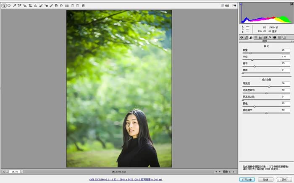Toggle full screen mode icon
Image resolution: width=294 pixels, height=183 pixels.
[x=234, y=5]
